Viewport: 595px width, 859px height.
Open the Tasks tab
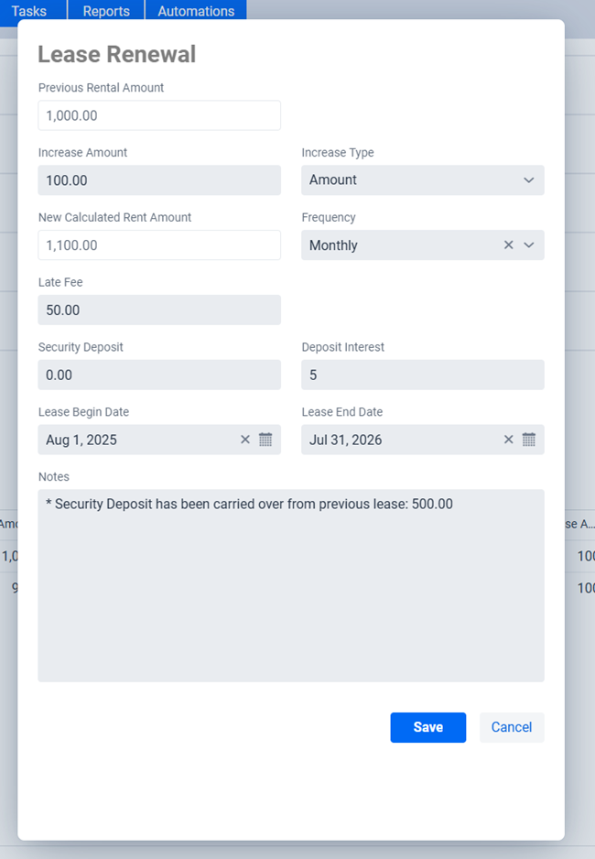pyautogui.click(x=29, y=11)
